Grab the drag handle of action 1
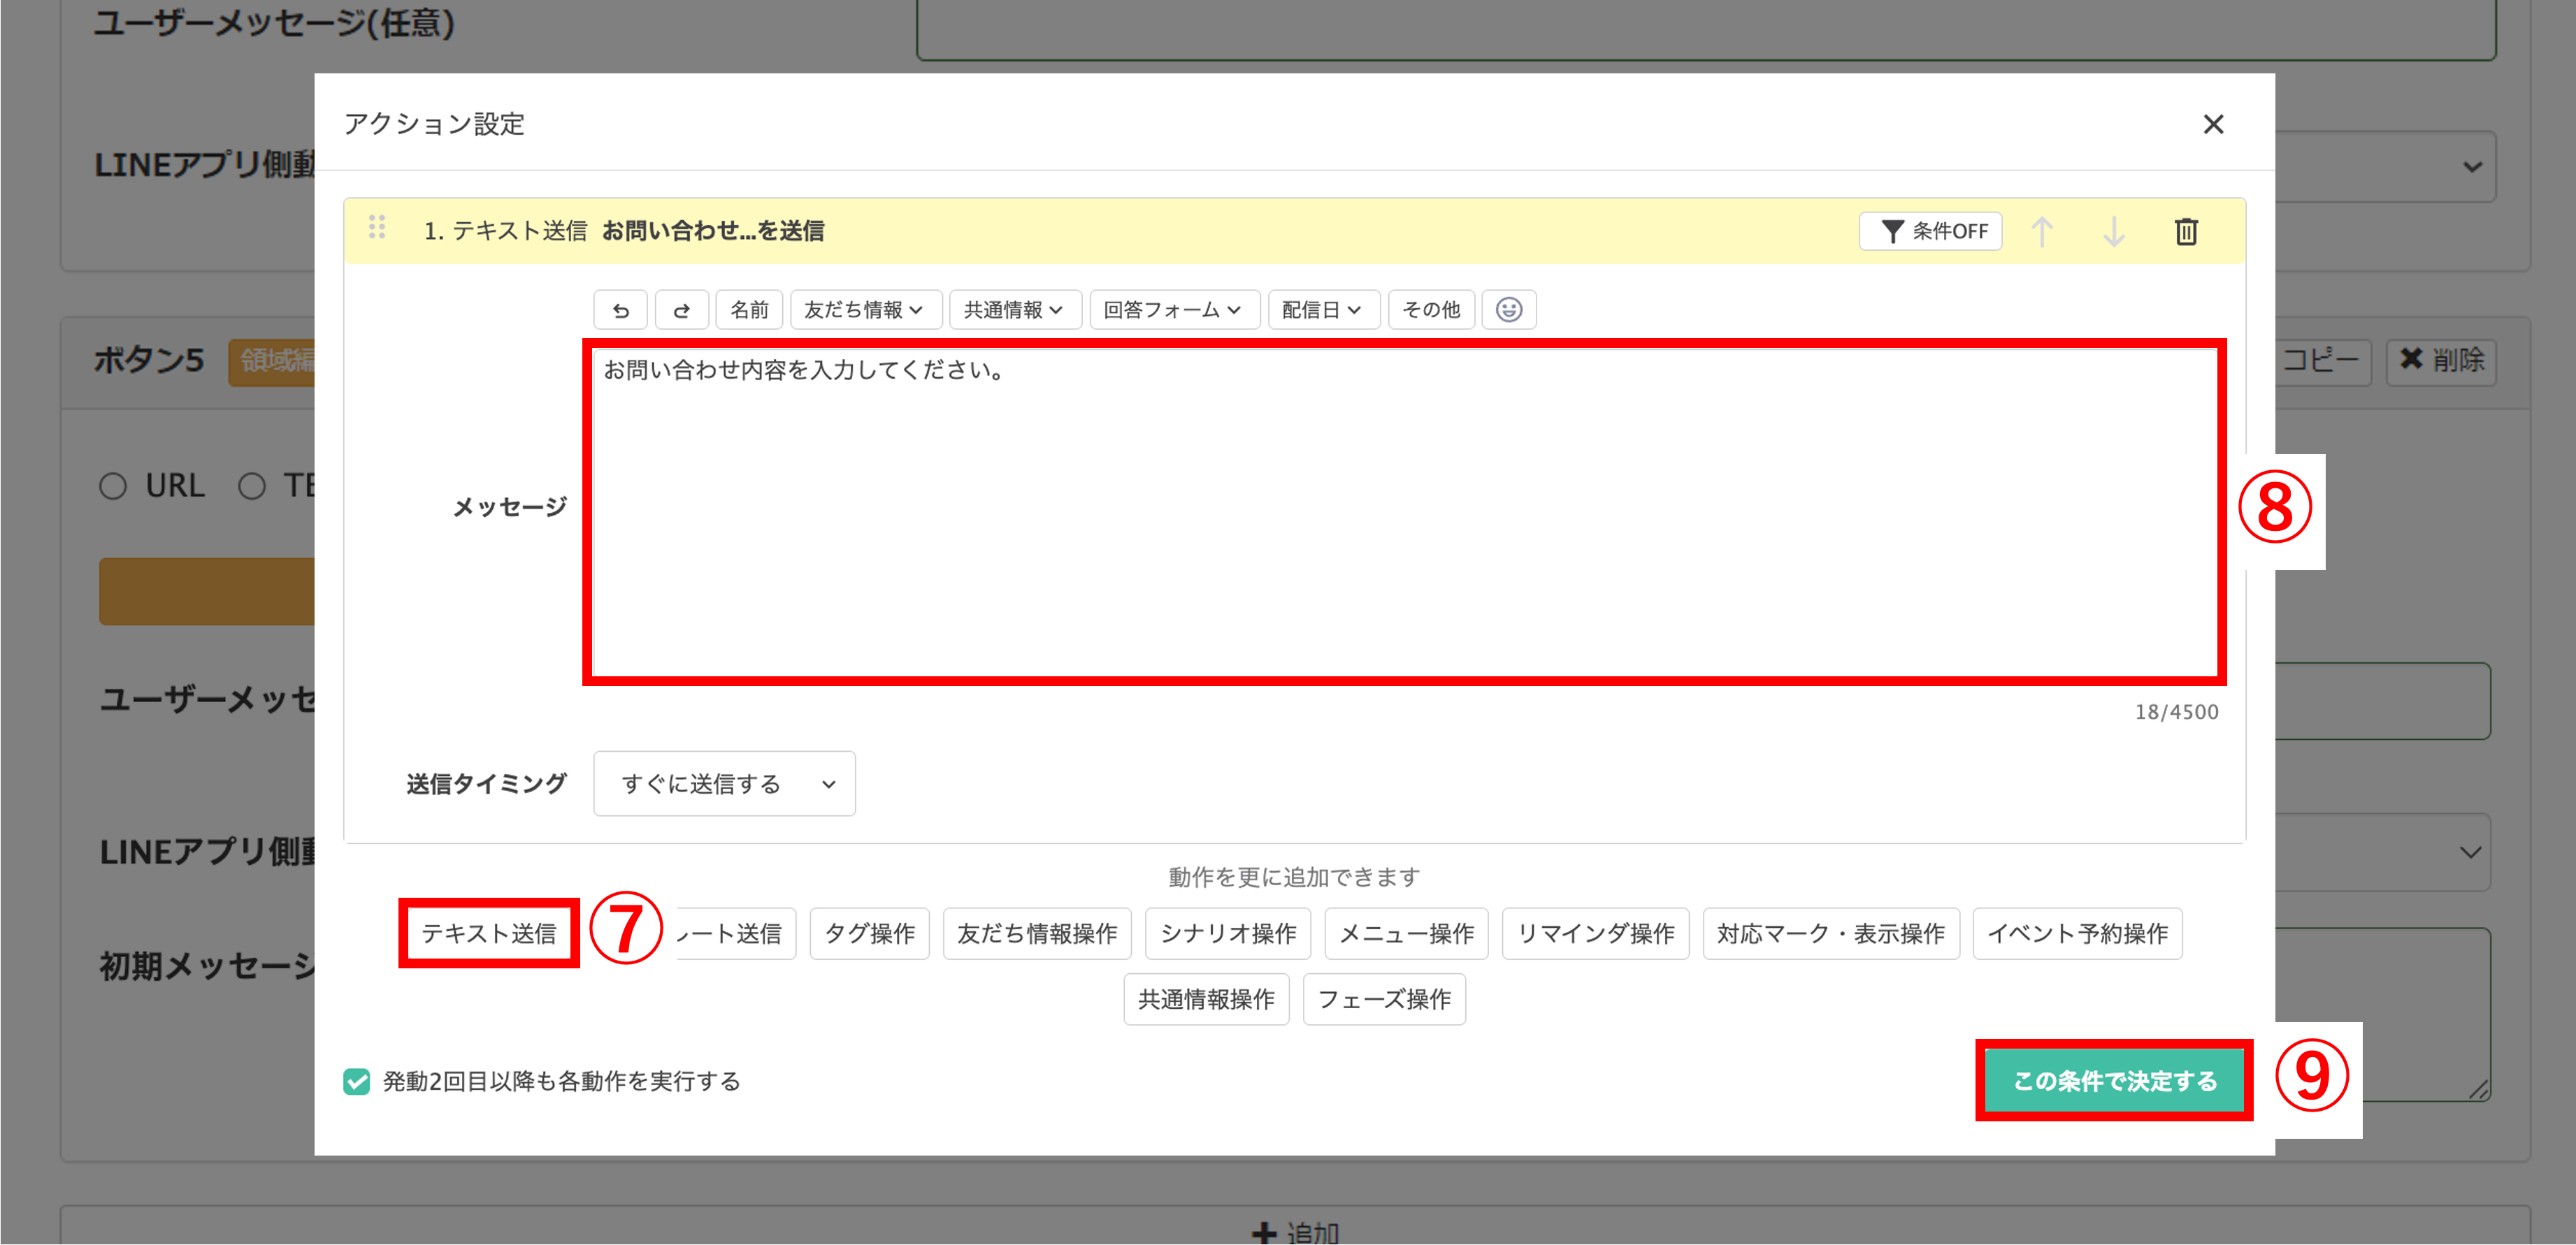2576x1245 pixels. point(378,229)
